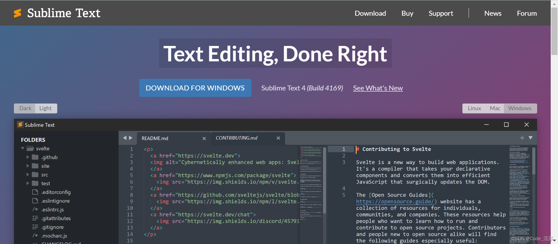Open the Download page from navigation

point(370,13)
